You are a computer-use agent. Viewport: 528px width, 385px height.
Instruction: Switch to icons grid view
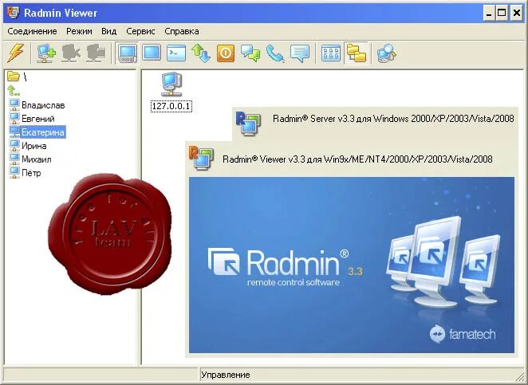point(331,53)
